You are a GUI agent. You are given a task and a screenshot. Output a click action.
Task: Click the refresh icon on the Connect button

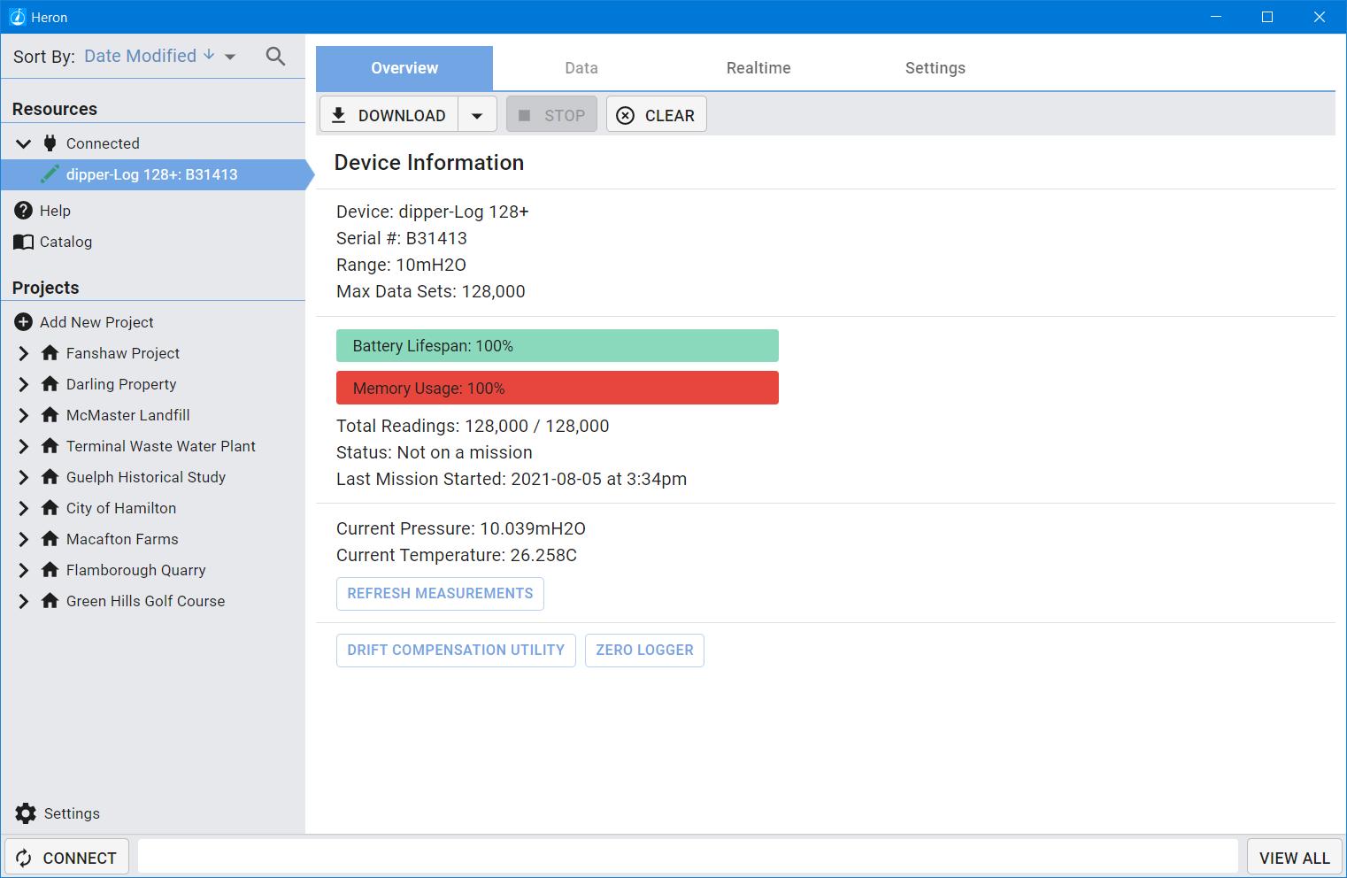point(24,858)
